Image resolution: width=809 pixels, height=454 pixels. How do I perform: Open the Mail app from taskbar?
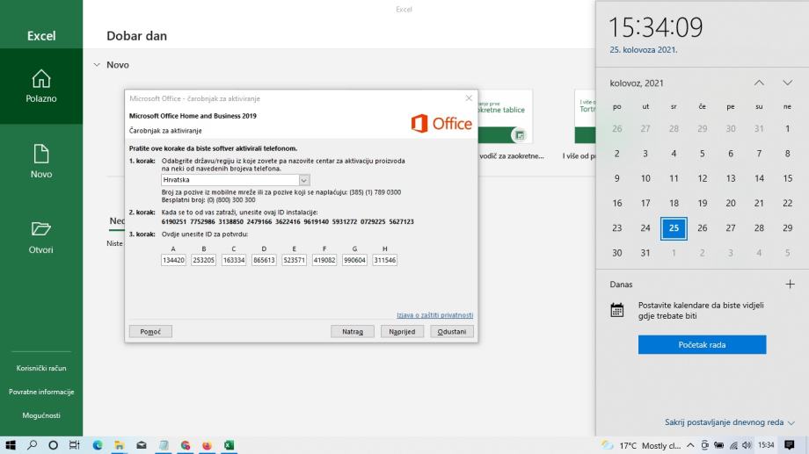(x=142, y=444)
